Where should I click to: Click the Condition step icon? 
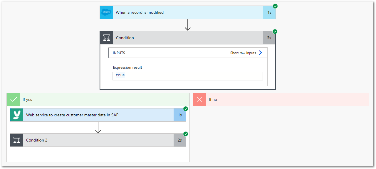coord(106,38)
